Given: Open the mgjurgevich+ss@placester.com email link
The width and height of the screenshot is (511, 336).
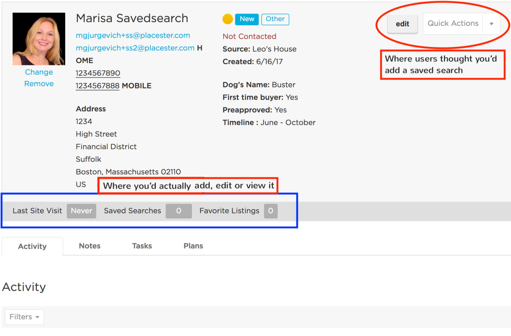Looking at the screenshot, I should [x=133, y=35].
